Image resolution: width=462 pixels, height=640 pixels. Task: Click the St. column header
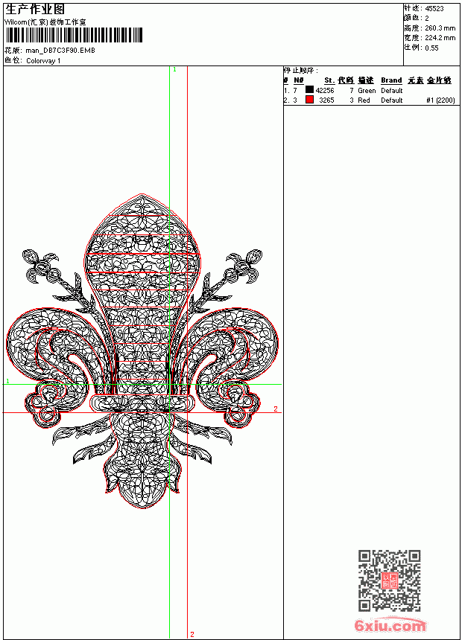329,80
